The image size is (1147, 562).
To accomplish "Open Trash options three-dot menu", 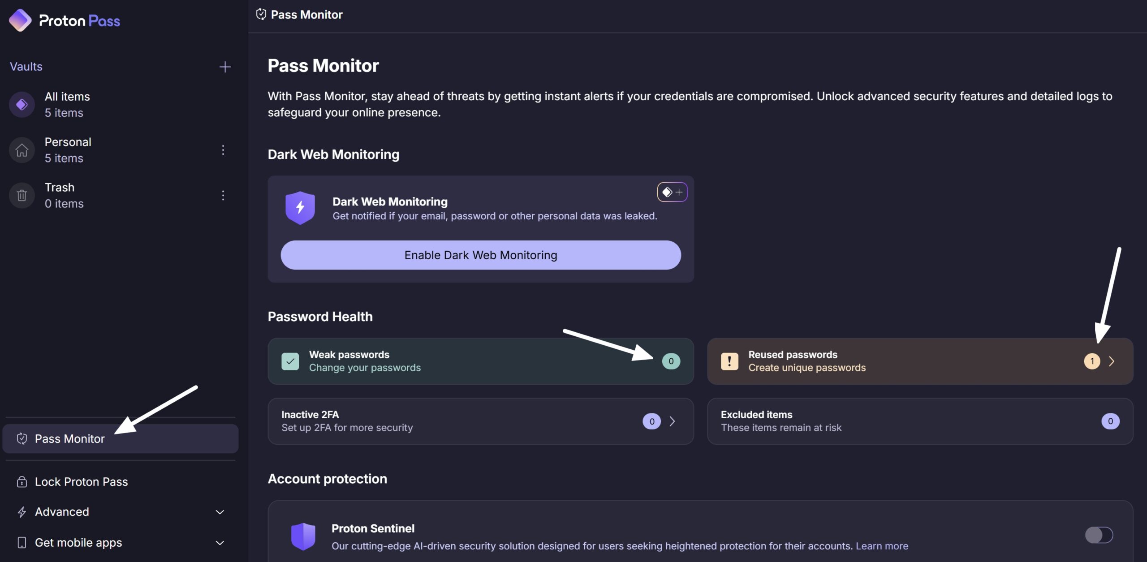I will 223,195.
